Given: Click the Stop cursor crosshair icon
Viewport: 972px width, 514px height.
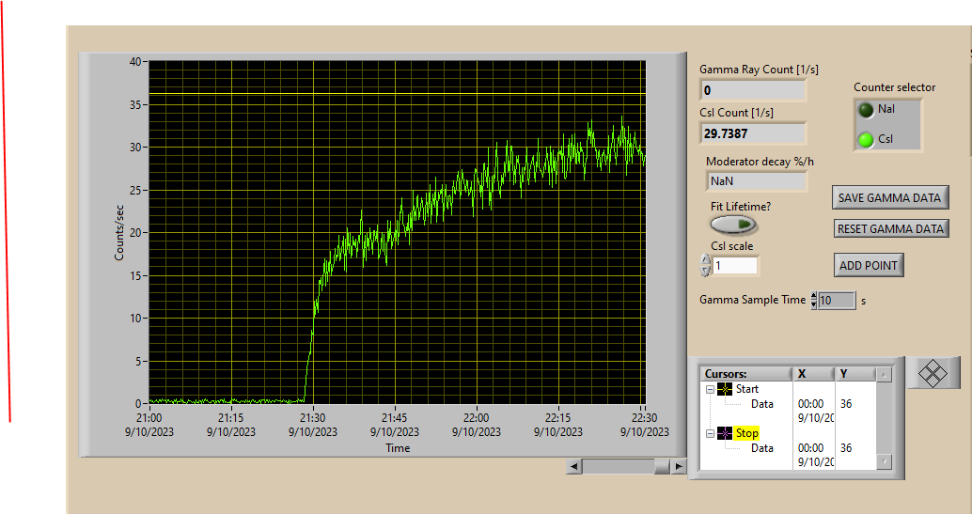Looking at the screenshot, I should [x=725, y=433].
